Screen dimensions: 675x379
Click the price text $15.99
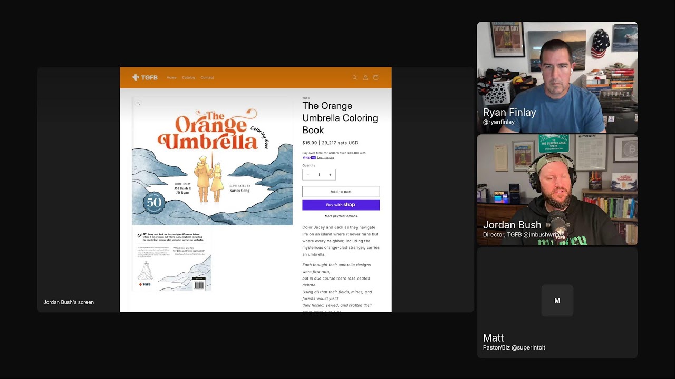pos(310,143)
